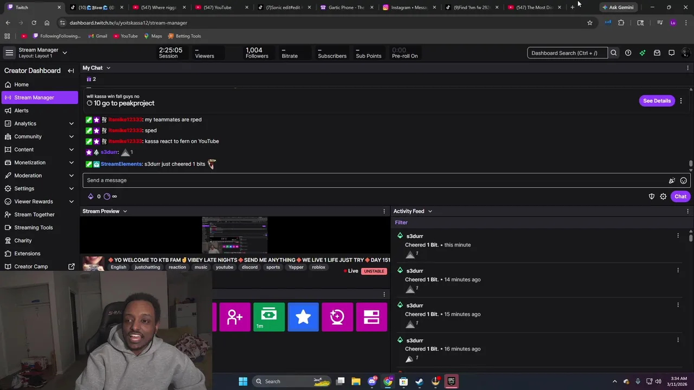Open the My Chat panel dropdown
This screenshot has width=694, height=390.
point(108,68)
